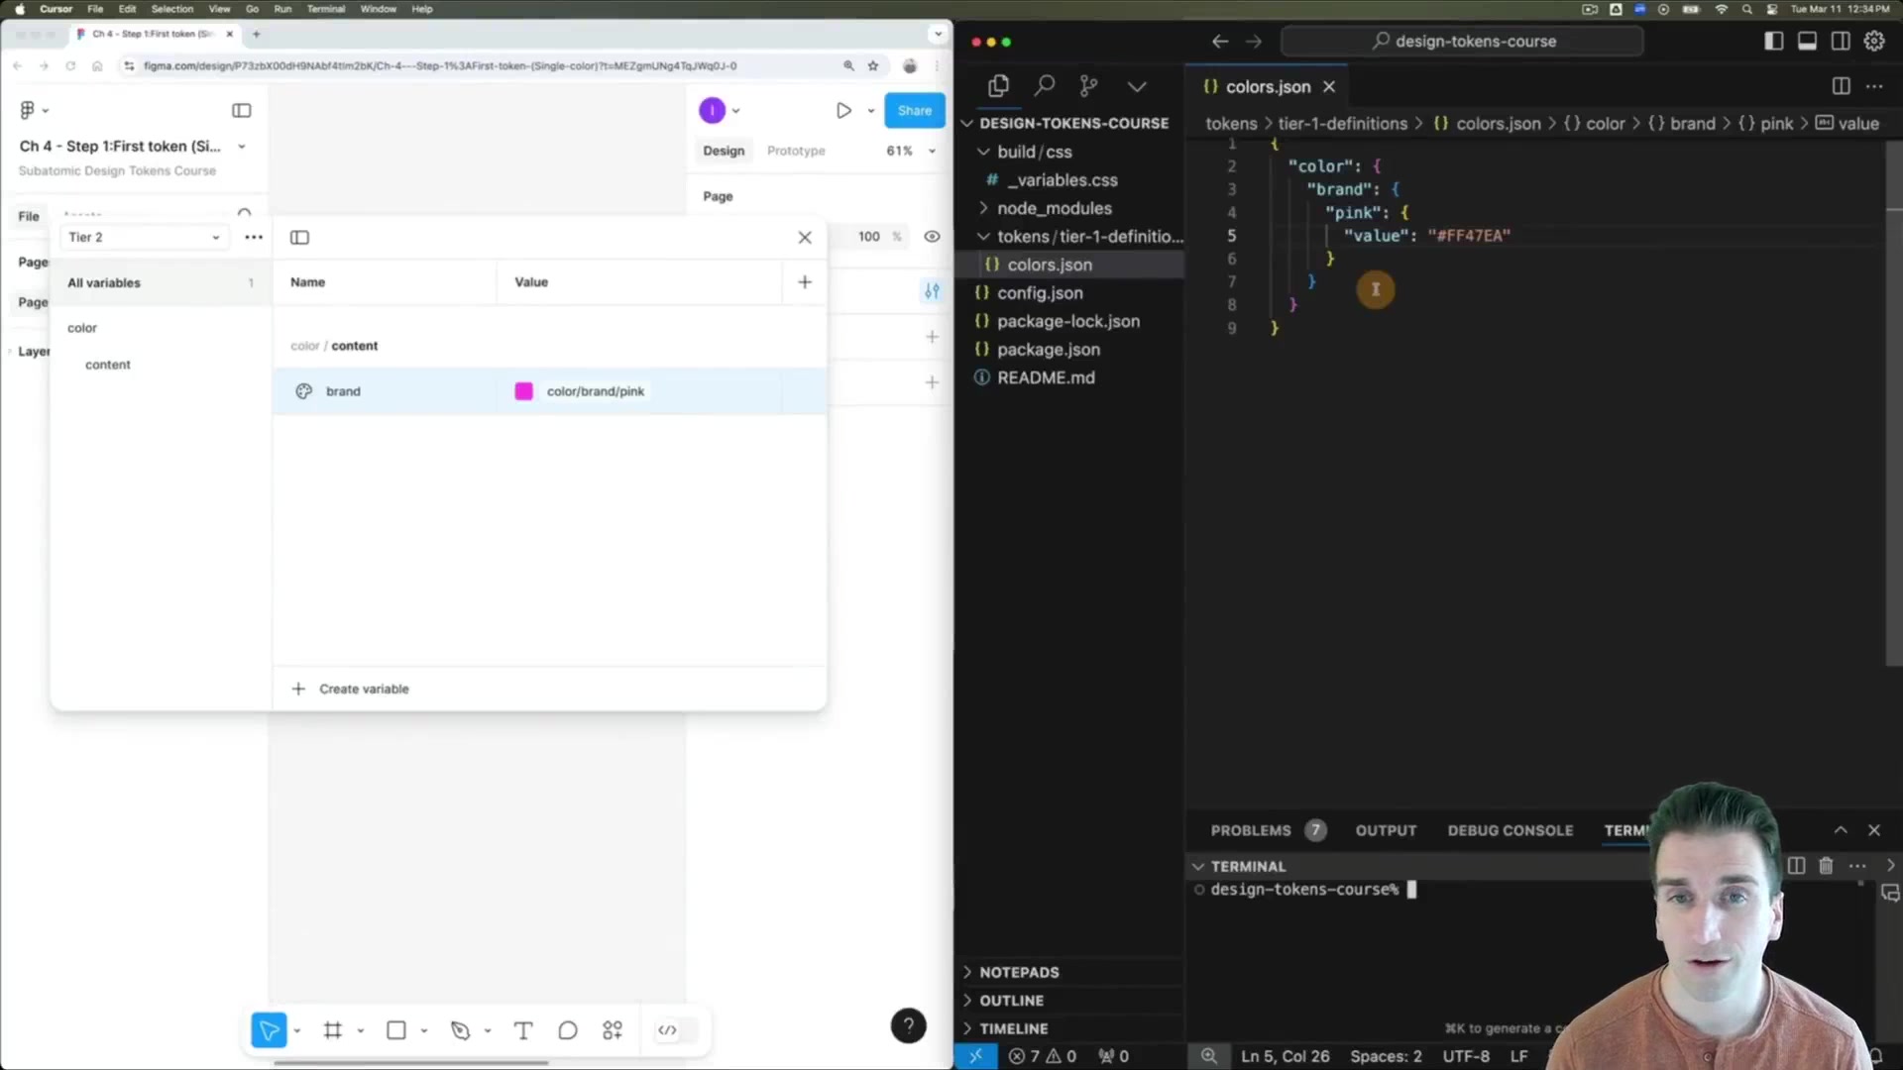Open the Tier 2 collection dropdown
The image size is (1903, 1070).
tap(145, 237)
